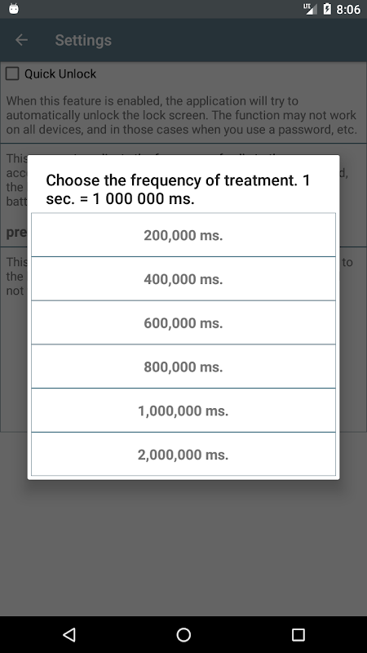Image resolution: width=367 pixels, height=653 pixels.
Task: Tap the back arrow beside Settings
Action: coord(21,40)
